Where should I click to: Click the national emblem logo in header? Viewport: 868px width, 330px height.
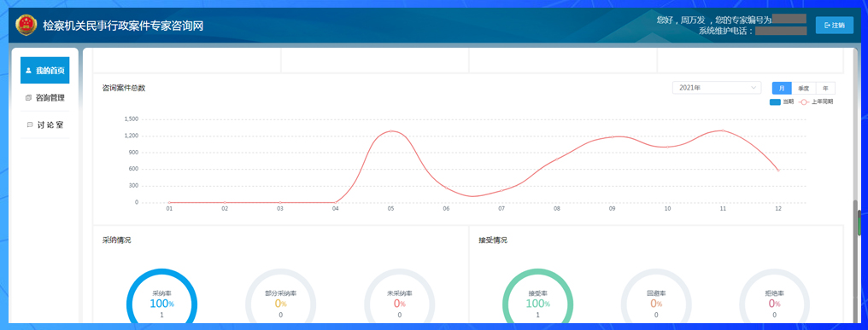click(x=25, y=25)
